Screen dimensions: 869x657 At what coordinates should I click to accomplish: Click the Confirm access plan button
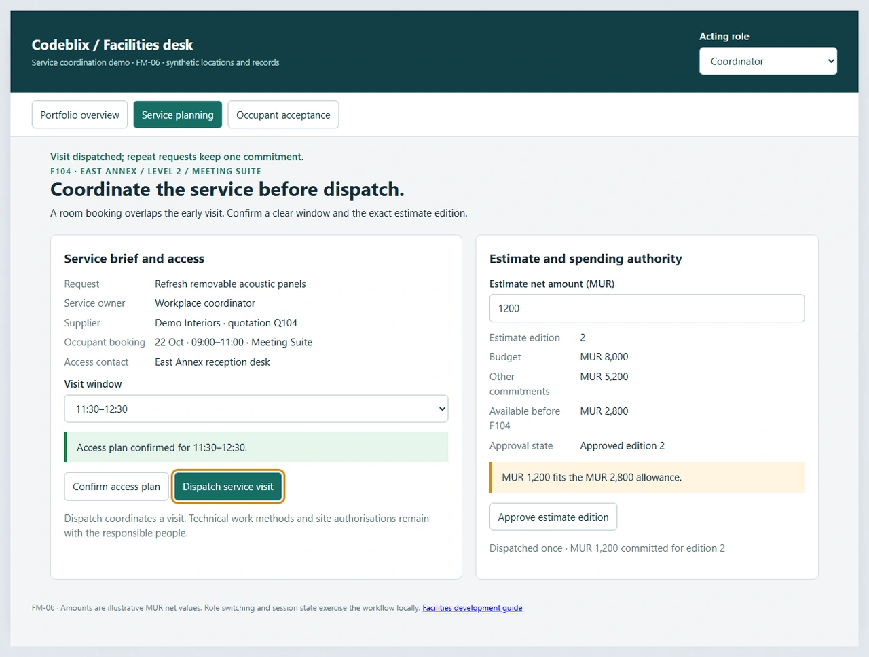point(116,487)
